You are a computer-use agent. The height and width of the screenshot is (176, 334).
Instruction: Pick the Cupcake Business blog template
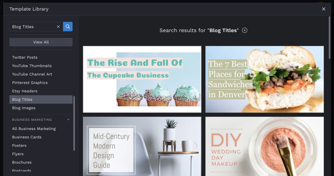pos(142,79)
